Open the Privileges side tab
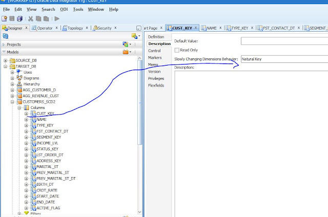Image resolution: width=328 pixels, height=217 pixels. [x=156, y=78]
